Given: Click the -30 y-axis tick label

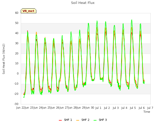Looking at the screenshot, I should coord(16,104).
